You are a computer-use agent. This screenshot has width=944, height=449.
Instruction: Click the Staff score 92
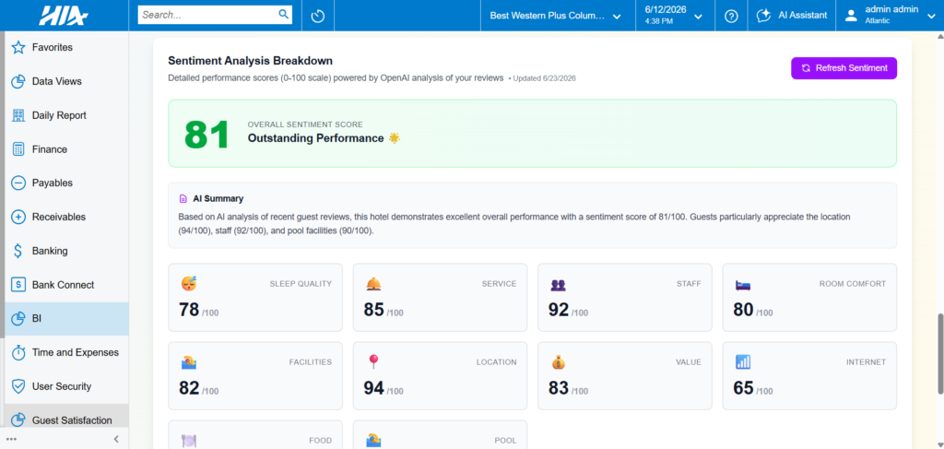click(559, 310)
